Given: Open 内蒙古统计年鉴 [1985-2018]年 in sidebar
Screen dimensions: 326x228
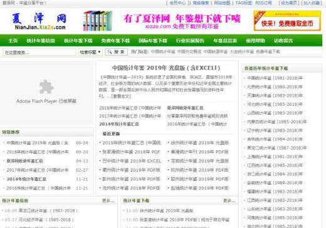Looking at the screenshot, I should (277, 122).
